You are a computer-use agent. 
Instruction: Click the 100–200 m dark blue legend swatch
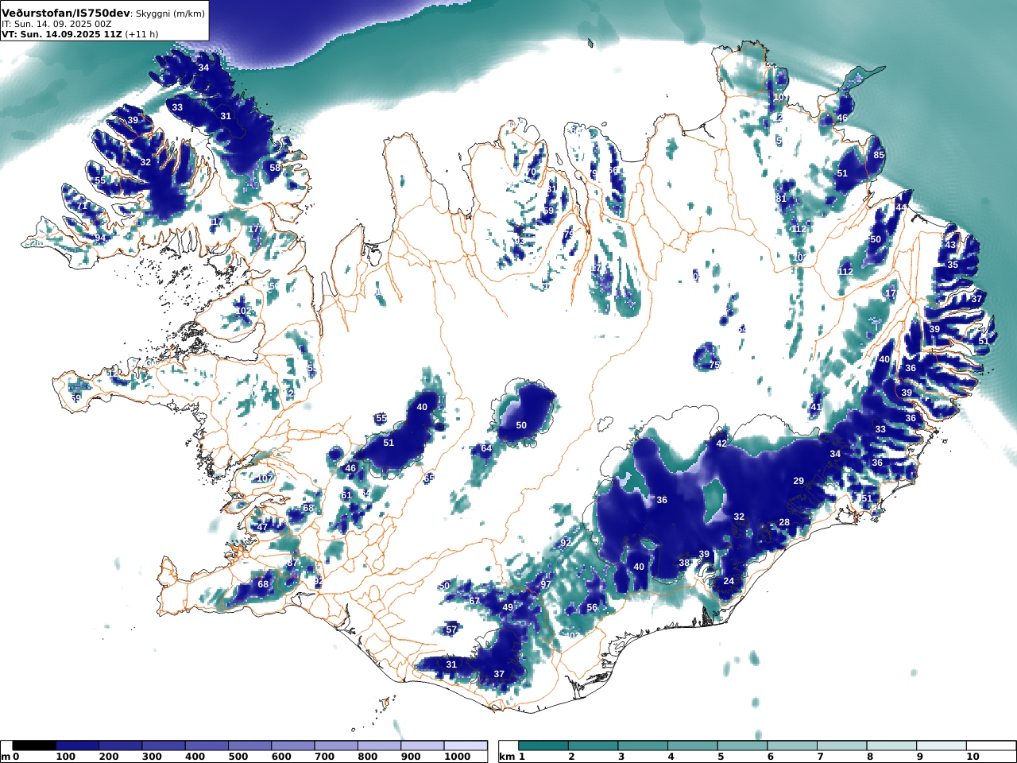click(77, 746)
